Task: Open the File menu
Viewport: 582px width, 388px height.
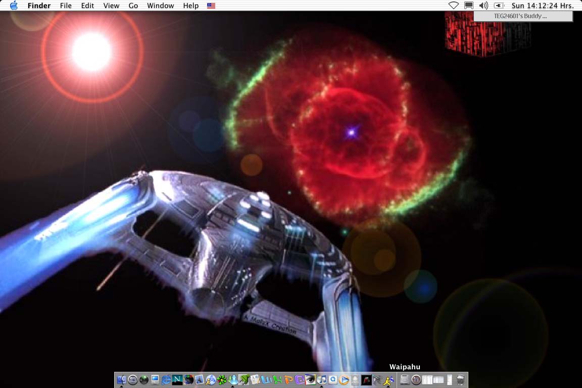Action: click(66, 6)
